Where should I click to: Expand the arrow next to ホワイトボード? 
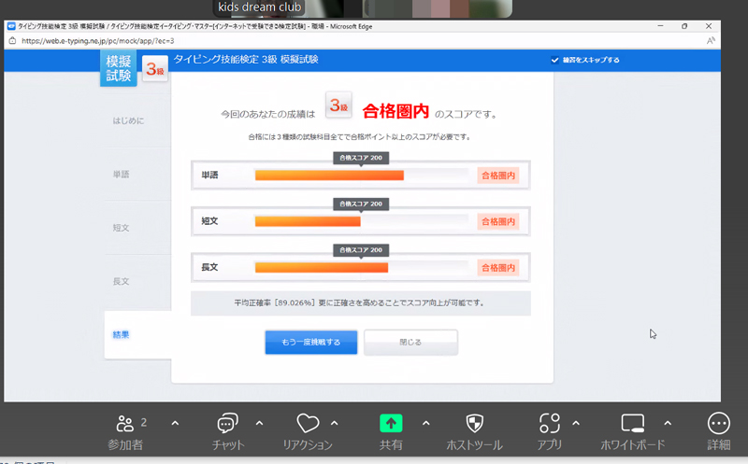(x=668, y=423)
